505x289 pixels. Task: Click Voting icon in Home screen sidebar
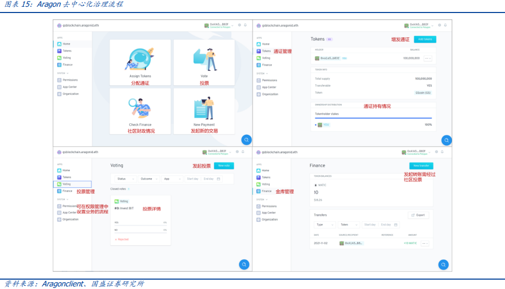(59, 58)
